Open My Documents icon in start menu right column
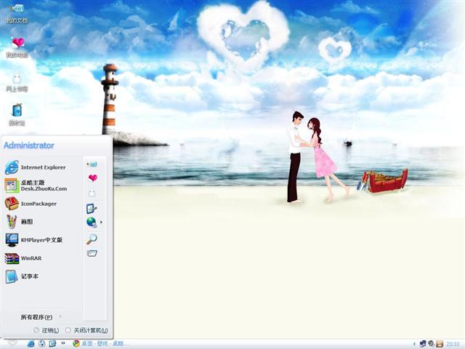Viewport: 465px width, 349px height. pos(92,164)
